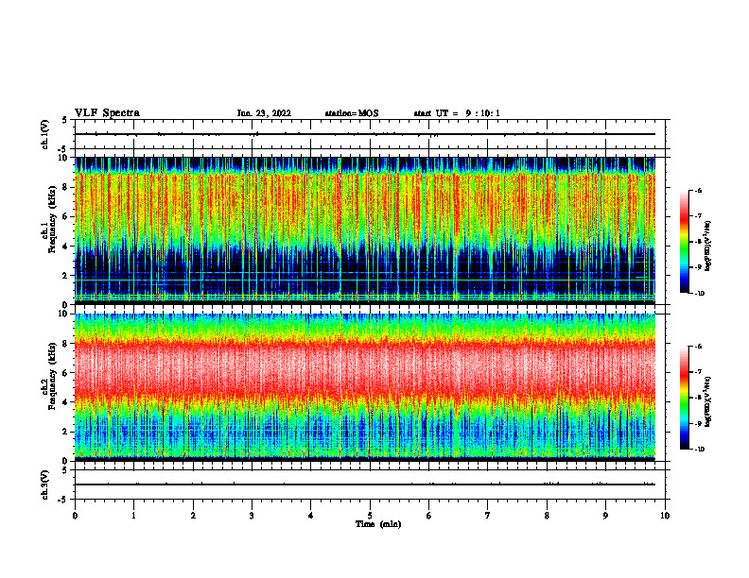The width and height of the screenshot is (749, 578).
Task: Click the start UT time label
Action: coord(457,113)
